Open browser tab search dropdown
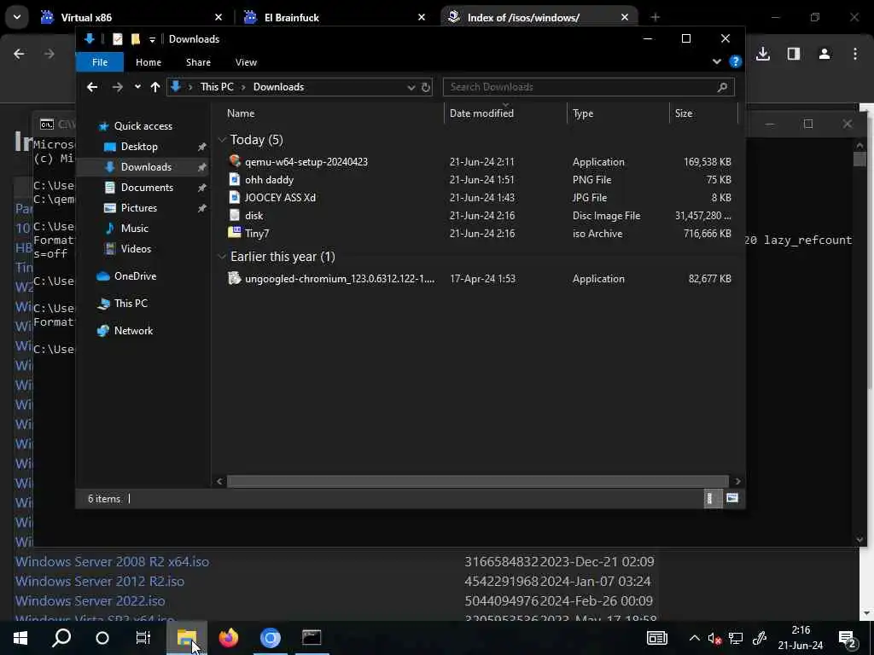 tap(17, 17)
